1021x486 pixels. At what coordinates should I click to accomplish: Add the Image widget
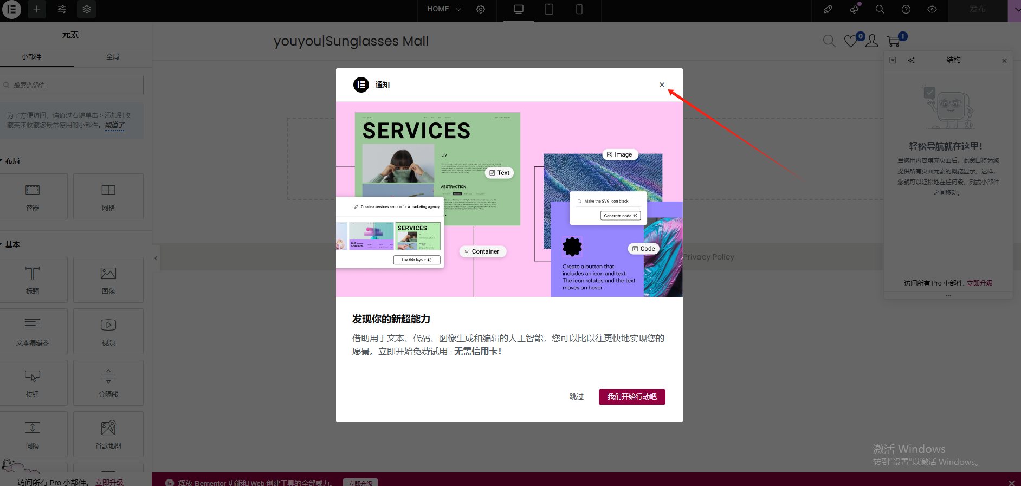point(108,280)
